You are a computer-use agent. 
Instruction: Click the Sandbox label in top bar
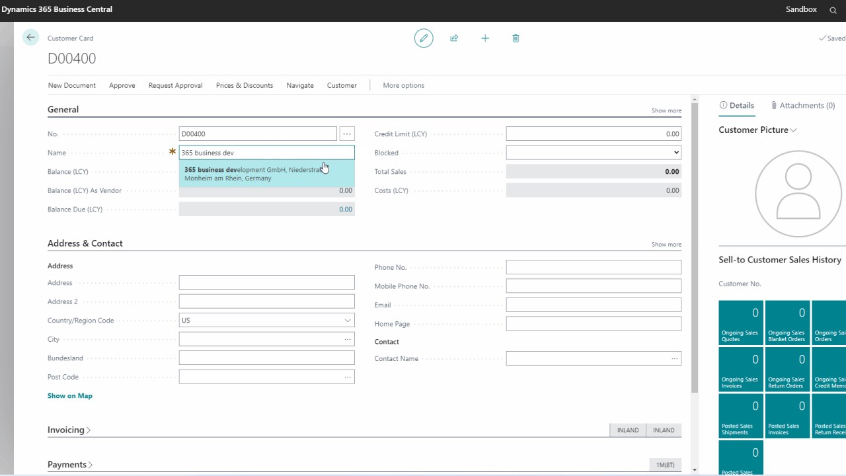[x=801, y=9]
